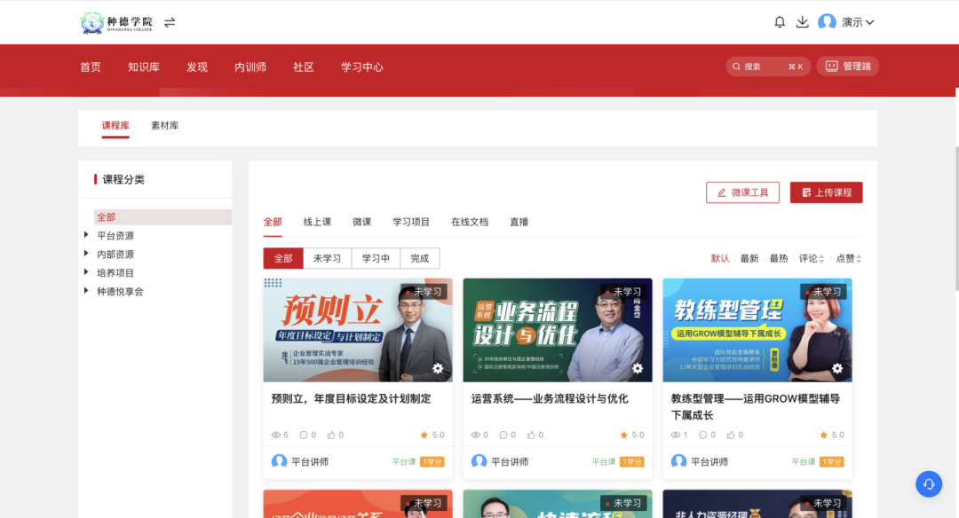Click the comment icon under 预则立 course
Image resolution: width=959 pixels, height=518 pixels.
point(304,435)
